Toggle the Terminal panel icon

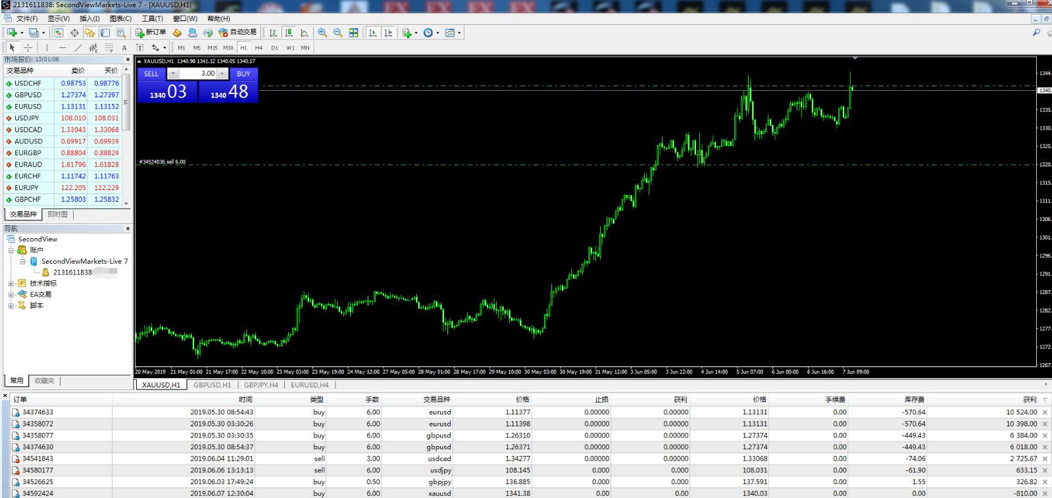coord(105,32)
